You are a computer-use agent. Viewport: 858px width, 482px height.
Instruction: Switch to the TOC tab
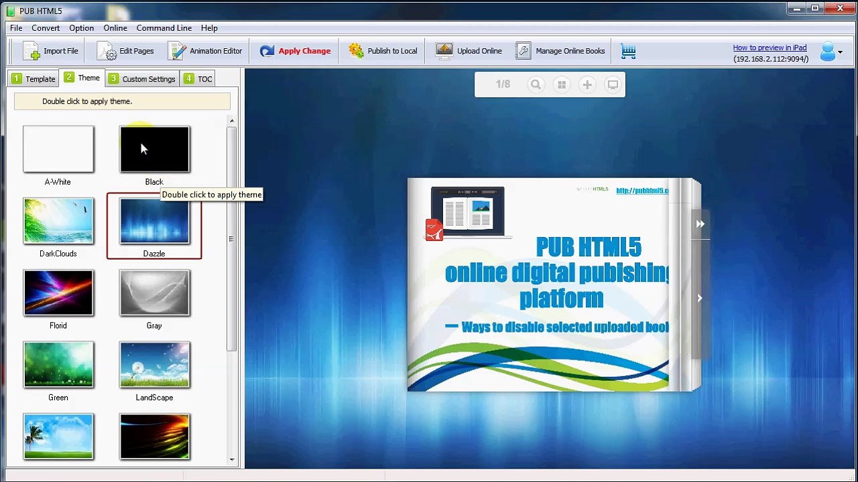pyautogui.click(x=198, y=79)
